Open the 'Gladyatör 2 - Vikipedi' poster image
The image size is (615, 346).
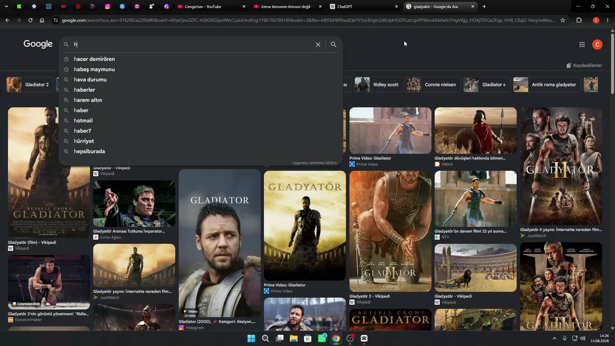[x=390, y=231]
